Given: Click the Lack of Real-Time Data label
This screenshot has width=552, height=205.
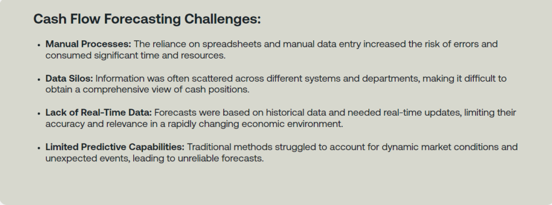Looking at the screenshot, I should 99,112.
